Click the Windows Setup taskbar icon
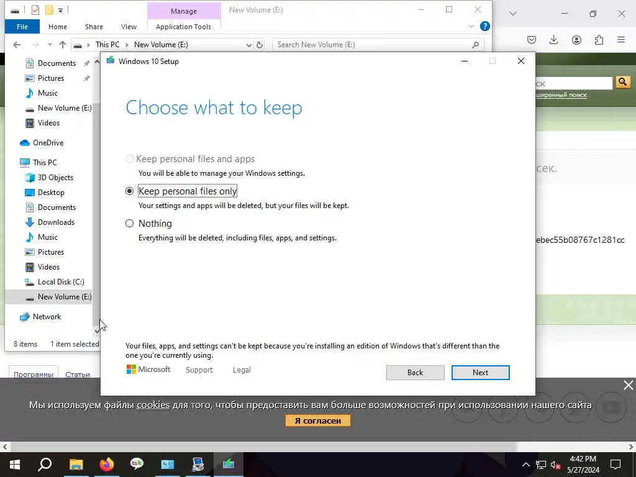Image resolution: width=636 pixels, height=477 pixels. pyautogui.click(x=229, y=465)
